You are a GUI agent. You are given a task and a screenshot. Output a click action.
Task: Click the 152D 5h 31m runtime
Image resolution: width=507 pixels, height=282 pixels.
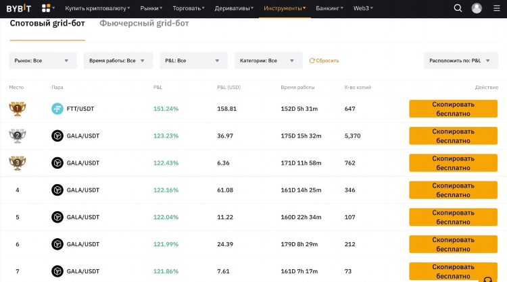tap(299, 109)
